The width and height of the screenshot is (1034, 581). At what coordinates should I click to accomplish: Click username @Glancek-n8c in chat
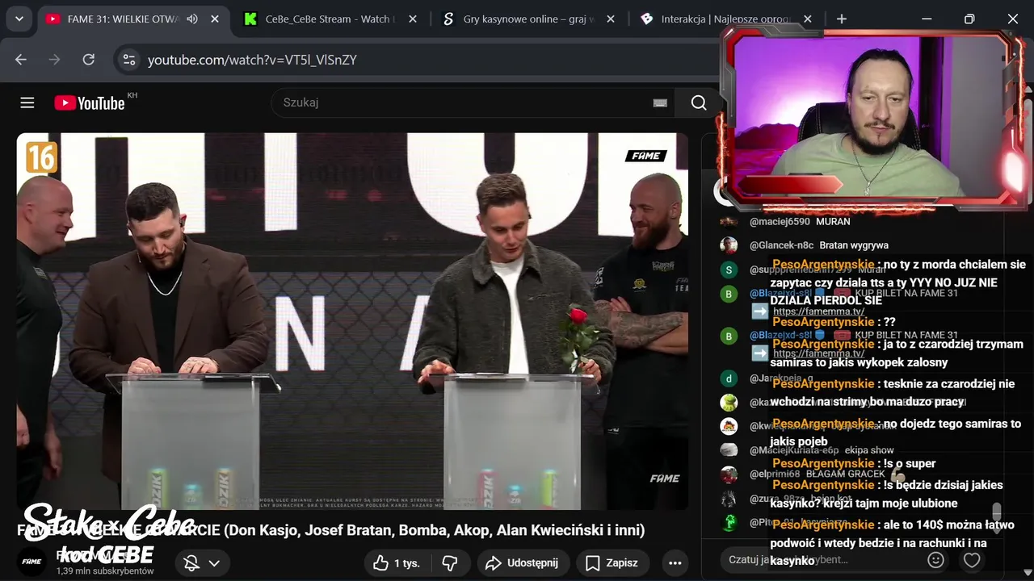coord(781,245)
